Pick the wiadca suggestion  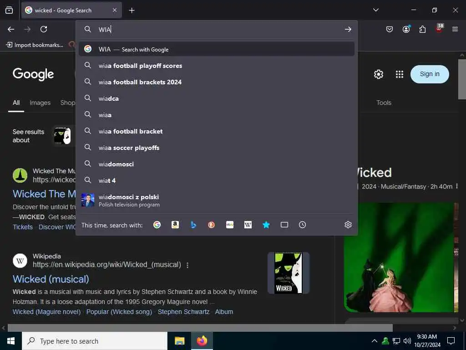pyautogui.click(x=216, y=98)
